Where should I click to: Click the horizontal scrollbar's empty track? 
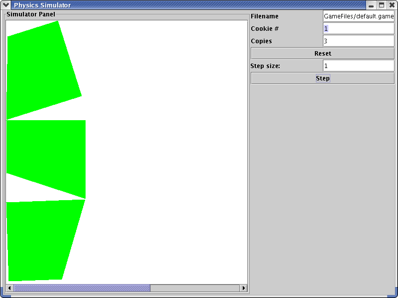pyautogui.click(x=195, y=288)
